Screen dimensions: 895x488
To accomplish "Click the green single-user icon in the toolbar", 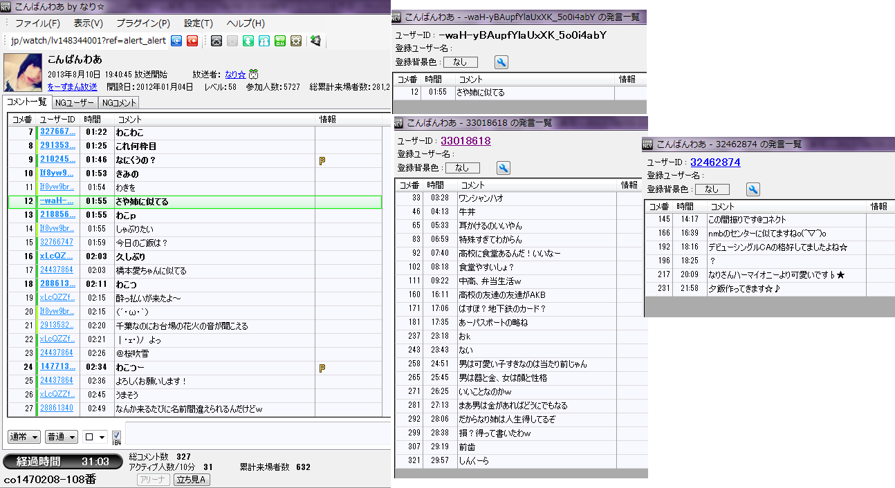I will [x=248, y=41].
